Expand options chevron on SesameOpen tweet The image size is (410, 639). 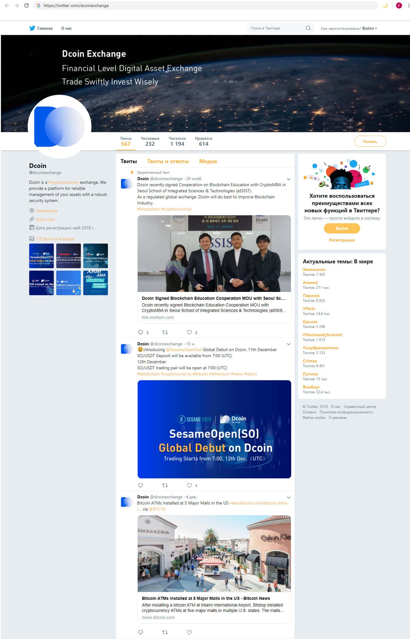tap(289, 344)
